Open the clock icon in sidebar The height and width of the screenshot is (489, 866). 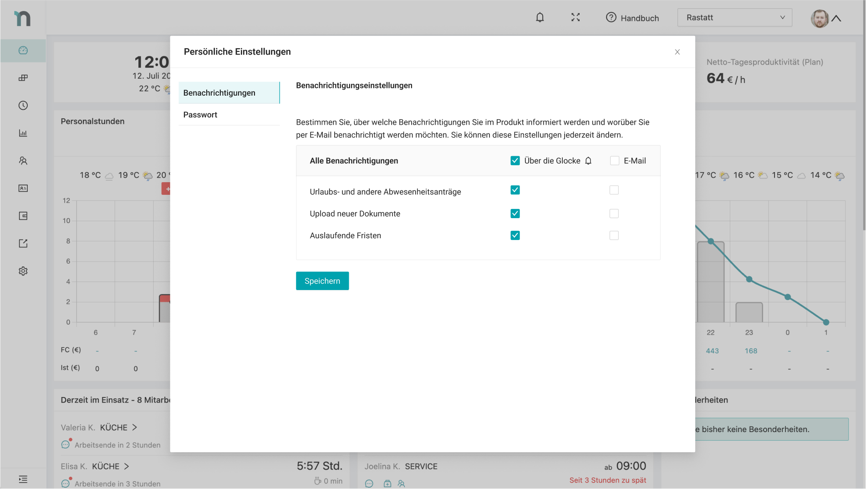23,106
